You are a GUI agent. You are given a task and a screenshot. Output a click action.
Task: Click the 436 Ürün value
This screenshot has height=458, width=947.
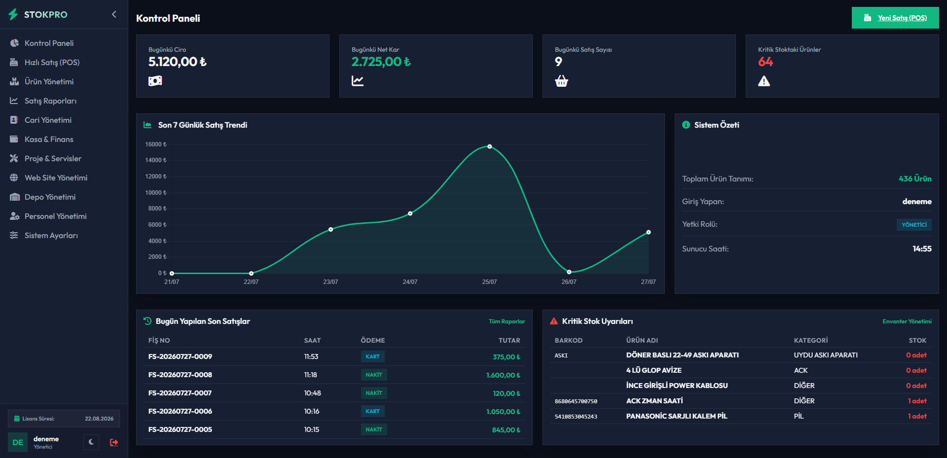(915, 178)
